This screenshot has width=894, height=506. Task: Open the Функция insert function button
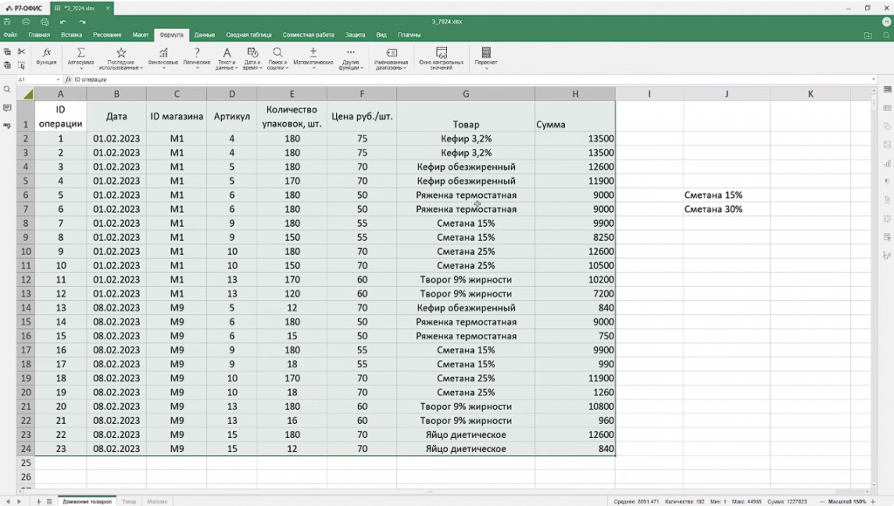tap(46, 57)
